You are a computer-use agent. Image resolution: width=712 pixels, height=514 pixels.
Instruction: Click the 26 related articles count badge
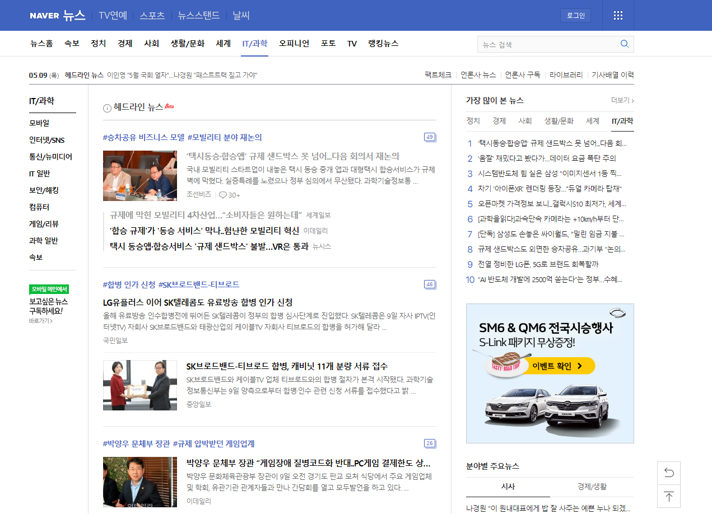[x=430, y=443]
